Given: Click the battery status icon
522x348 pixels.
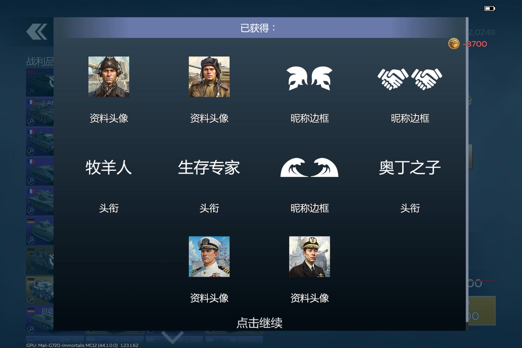Looking at the screenshot, I should [x=490, y=8].
